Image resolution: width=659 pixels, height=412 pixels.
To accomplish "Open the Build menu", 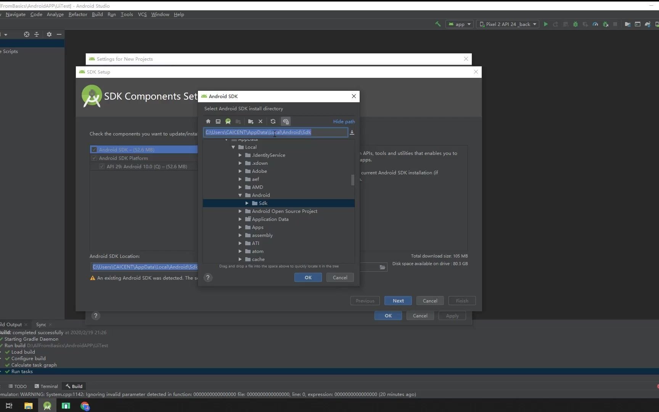I will [97, 14].
